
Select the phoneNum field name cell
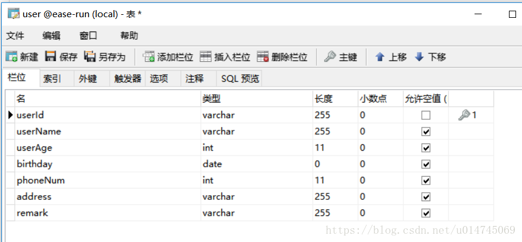(x=108, y=180)
